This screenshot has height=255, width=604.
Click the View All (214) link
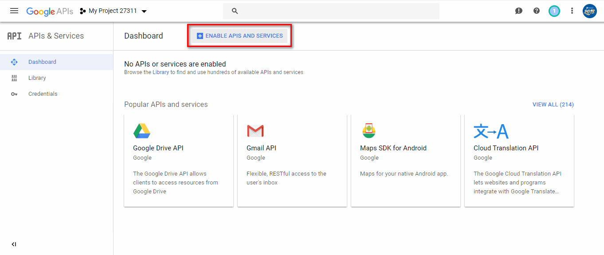[553, 105]
